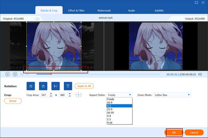Select 1:1 aspect ratio
Viewport: 208px width, 138px height.
[119, 119]
